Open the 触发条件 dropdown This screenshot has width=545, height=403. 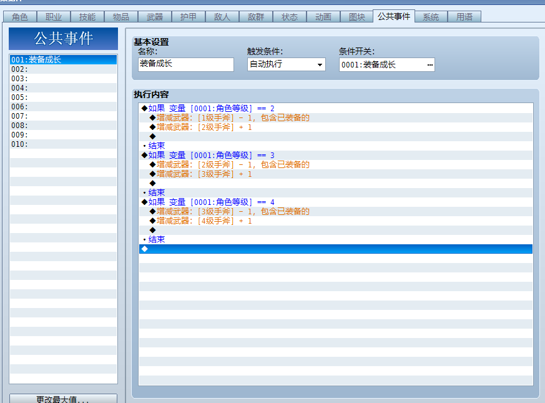[x=287, y=64]
